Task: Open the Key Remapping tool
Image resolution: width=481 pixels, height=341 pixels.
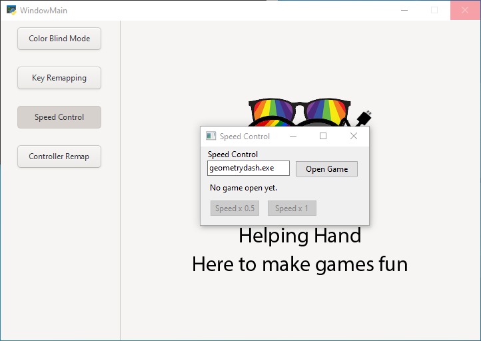Action: click(59, 78)
